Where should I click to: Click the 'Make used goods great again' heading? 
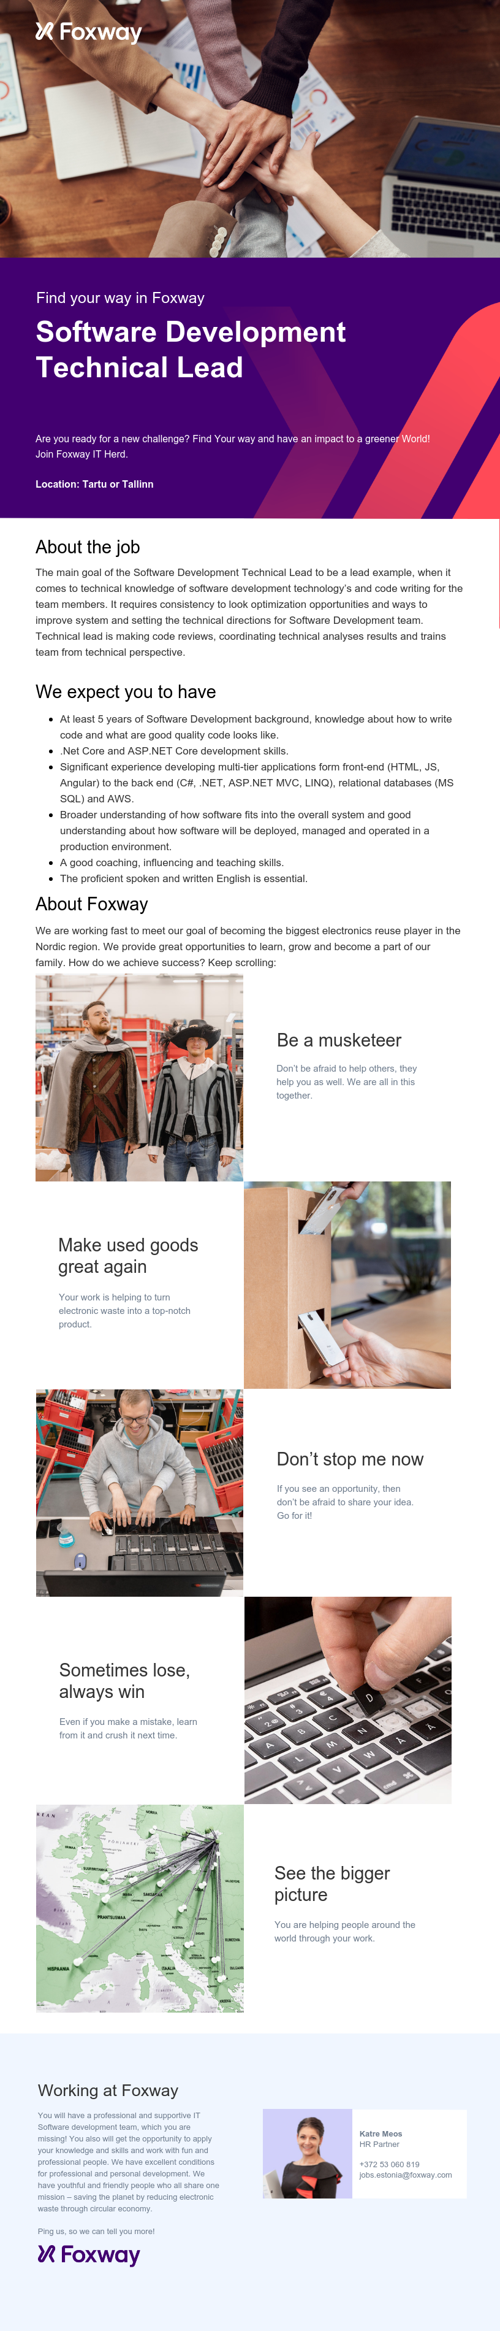pyautogui.click(x=129, y=1256)
